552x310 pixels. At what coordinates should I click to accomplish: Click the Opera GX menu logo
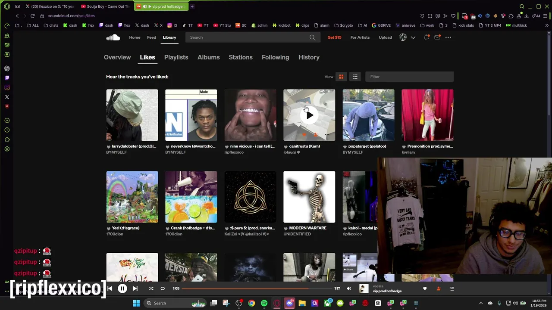pos(7,6)
